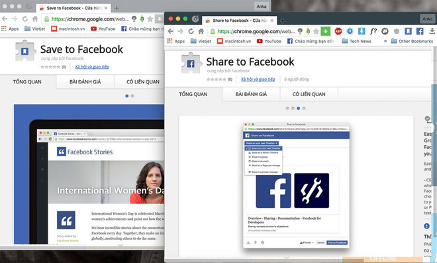437x263 pixels.
Task: Click the Share to Facebook extension toolbar icon
Action: (420, 31)
